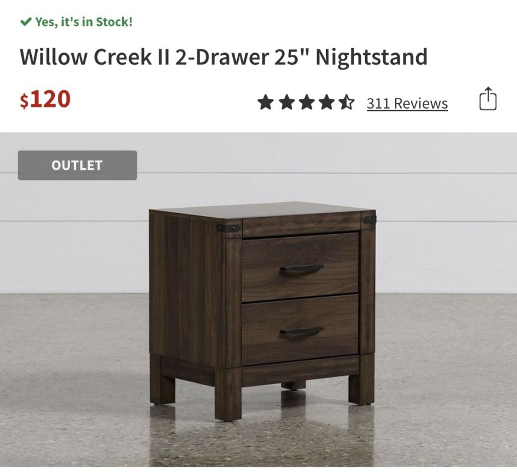The height and width of the screenshot is (472, 517).
Task: Select the half-filled fifth rating star
Action: pos(346,102)
